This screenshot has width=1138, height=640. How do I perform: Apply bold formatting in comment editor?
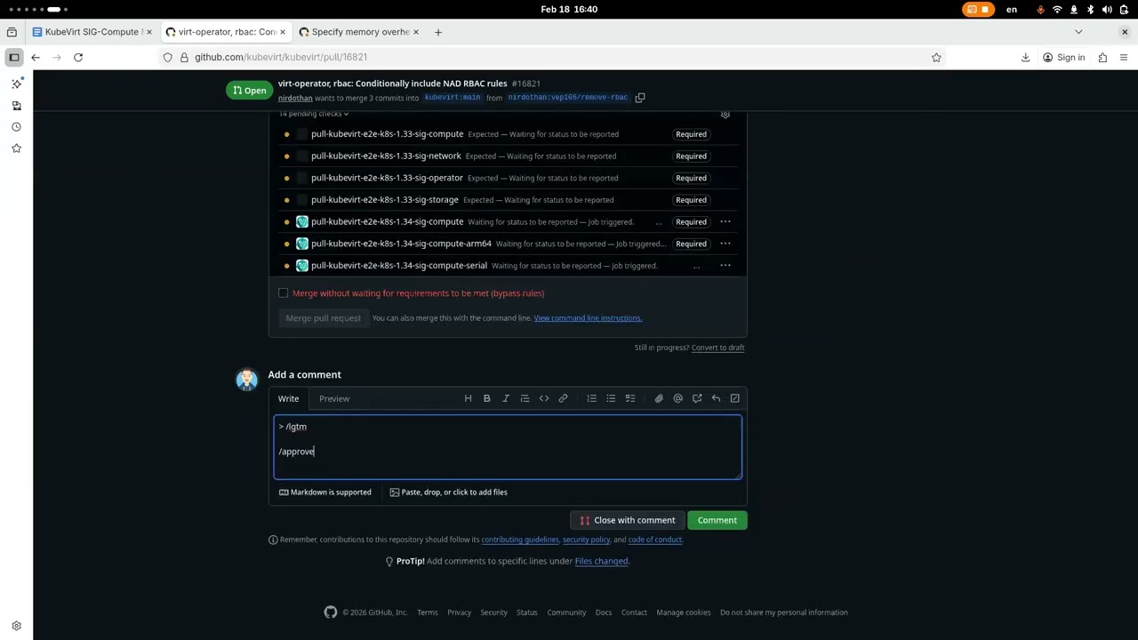486,398
